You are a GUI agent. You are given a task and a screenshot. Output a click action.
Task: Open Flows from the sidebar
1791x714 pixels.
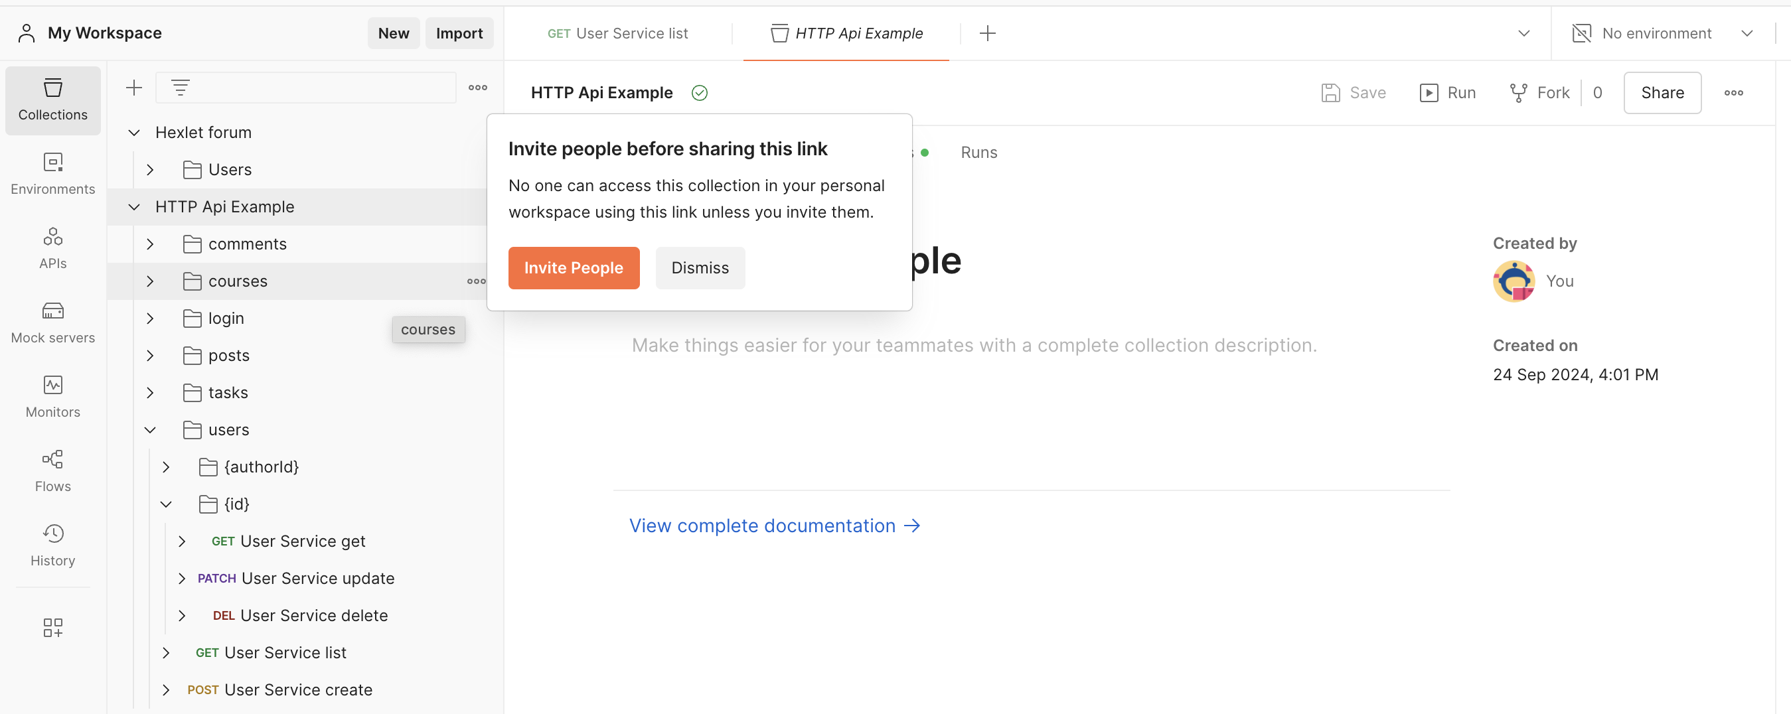coord(53,471)
